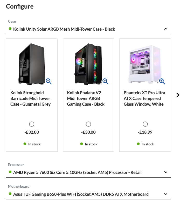Open Kolink Phalanx V2 Midi Tower title
This screenshot has height=202, width=186.
click(86, 98)
